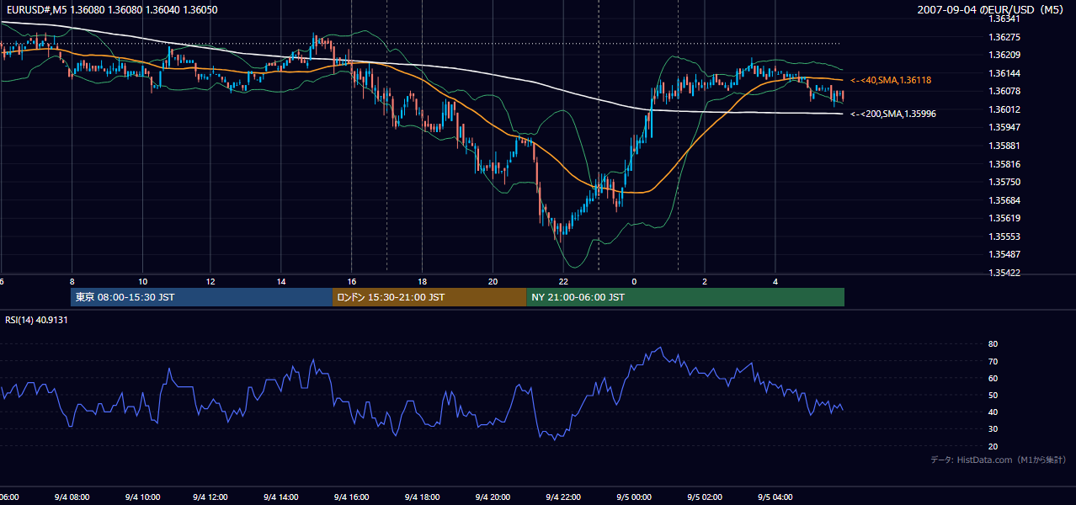Click the 1.35422 price axis value

(x=1004, y=273)
